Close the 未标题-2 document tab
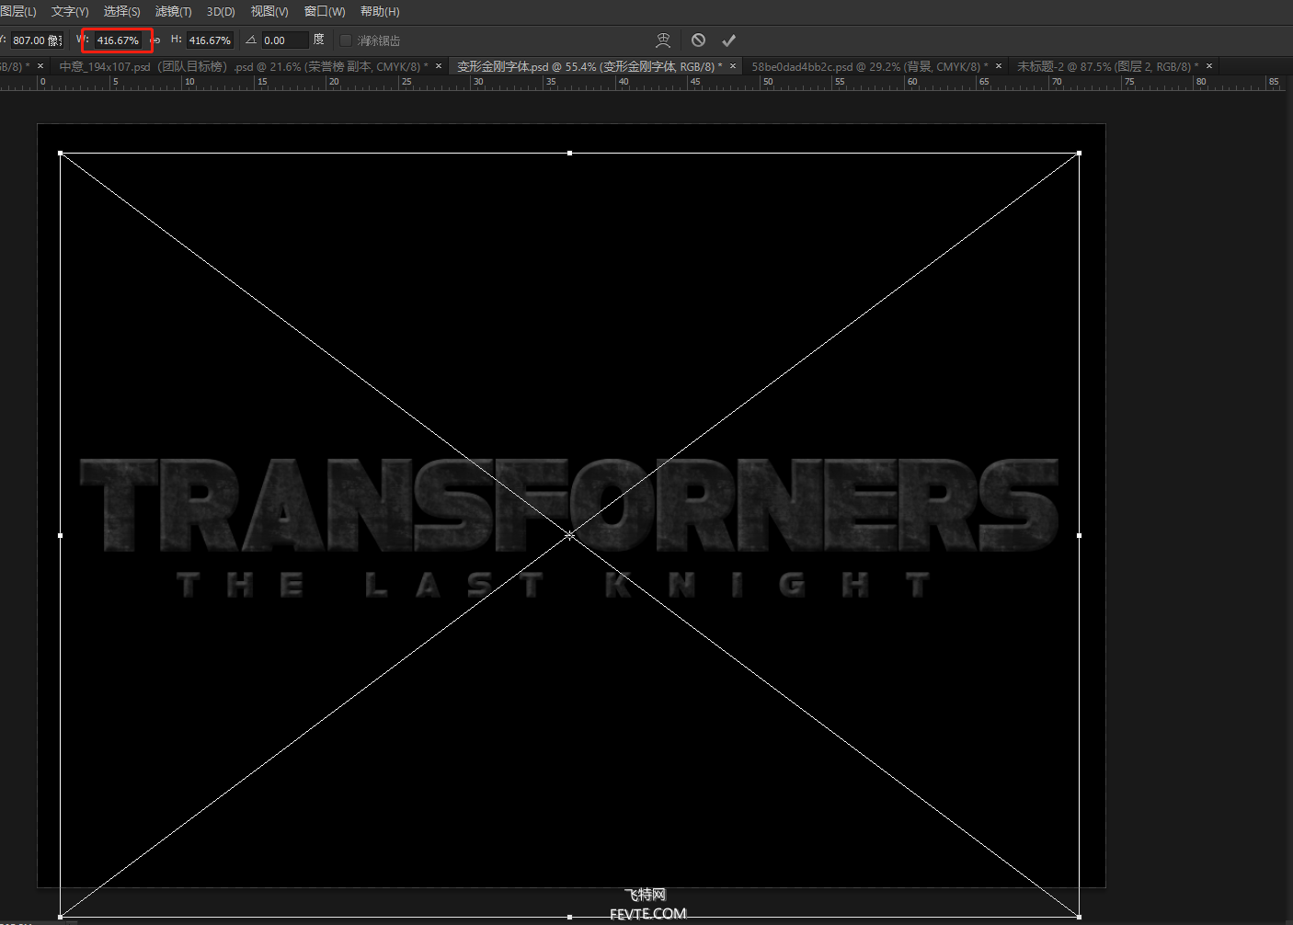Image resolution: width=1293 pixels, height=925 pixels. 1209,66
